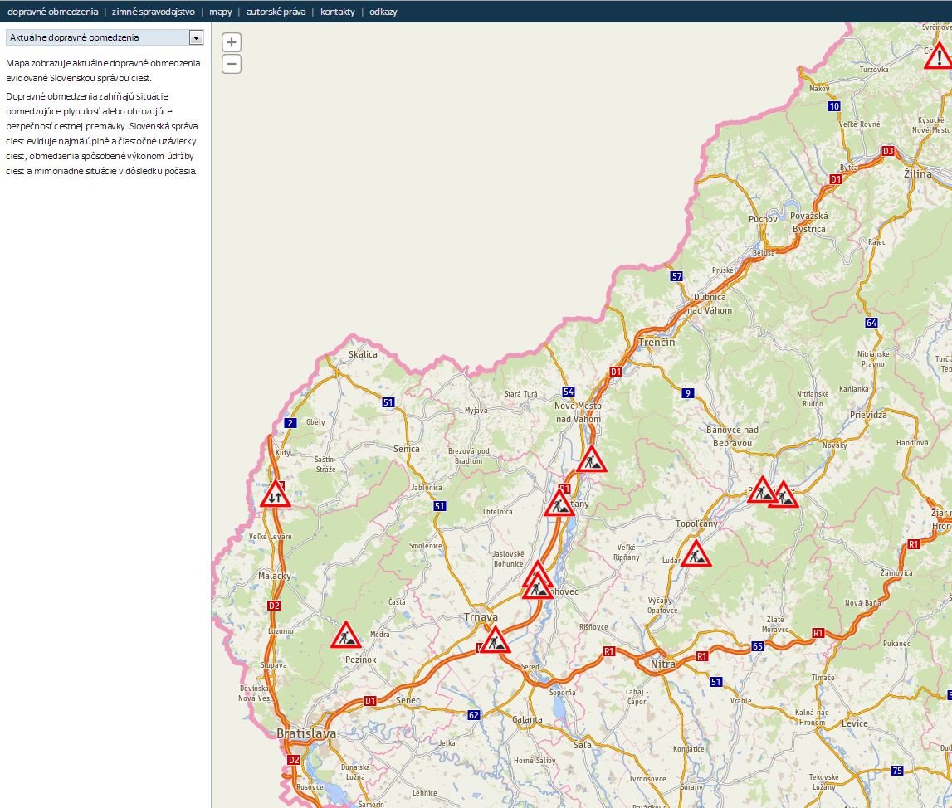Click the Nitra city label on map
The height and width of the screenshot is (808, 952).
pyautogui.click(x=662, y=664)
